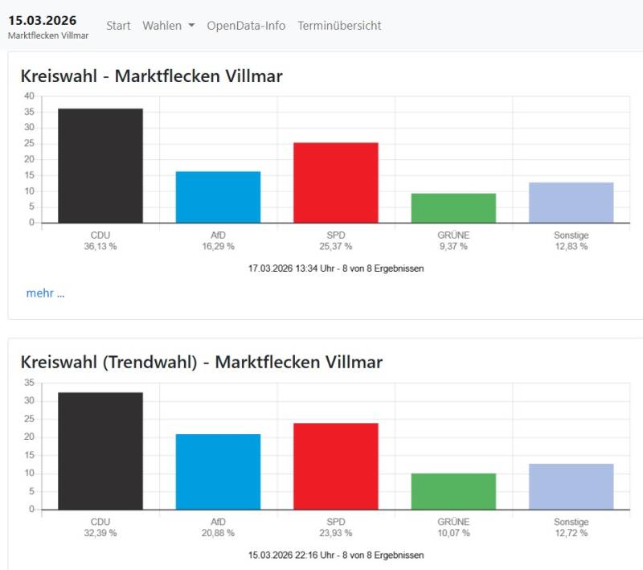Image resolution: width=643 pixels, height=570 pixels.
Task: Click the Sonstige bar in Trendwahl chart
Action: pos(571,486)
